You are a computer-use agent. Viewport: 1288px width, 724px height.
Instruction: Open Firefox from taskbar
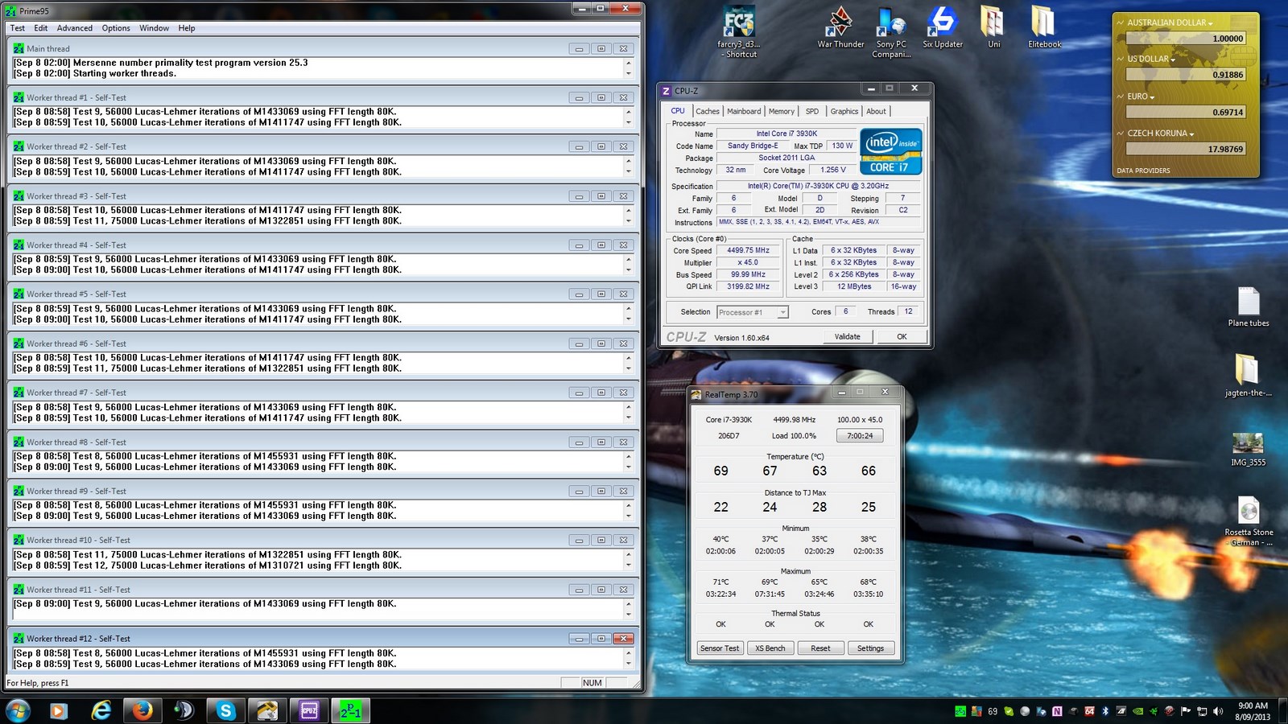[142, 710]
